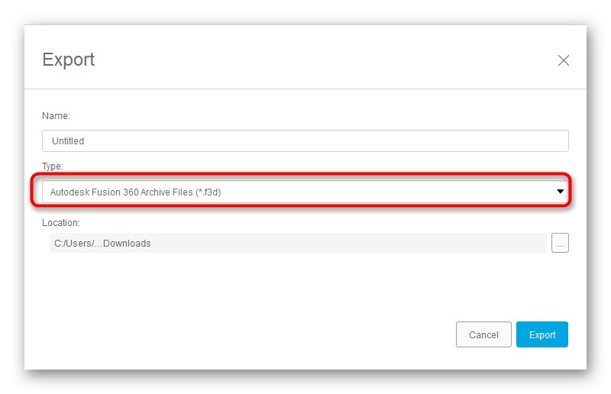Dismiss the dialog using the top-right X icon
Image resolution: width=611 pixels, height=394 pixels.
564,60
